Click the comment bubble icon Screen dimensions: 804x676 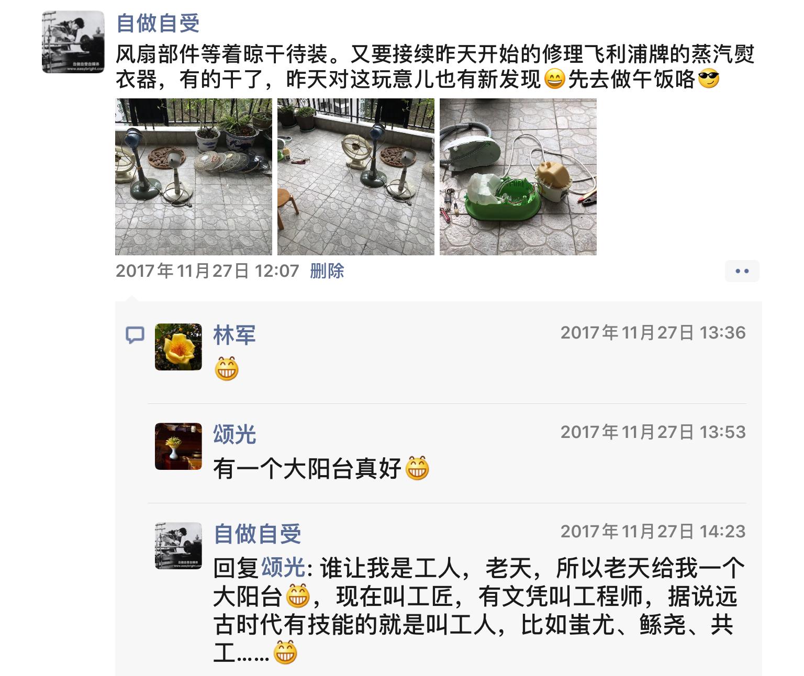135,335
